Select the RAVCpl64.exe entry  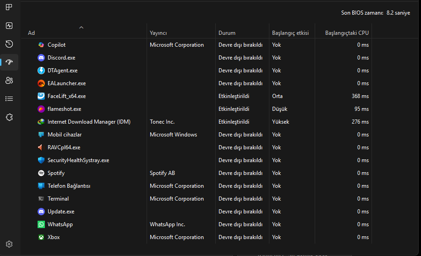click(64, 147)
